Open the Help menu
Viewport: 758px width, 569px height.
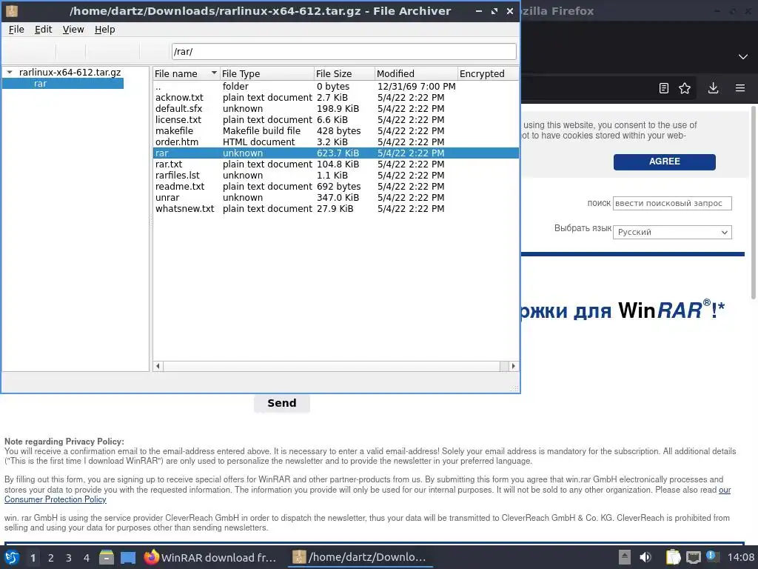tap(104, 30)
